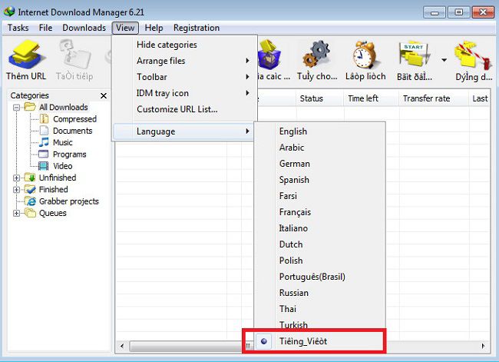
Task: Select Thai language
Action: coord(320,309)
